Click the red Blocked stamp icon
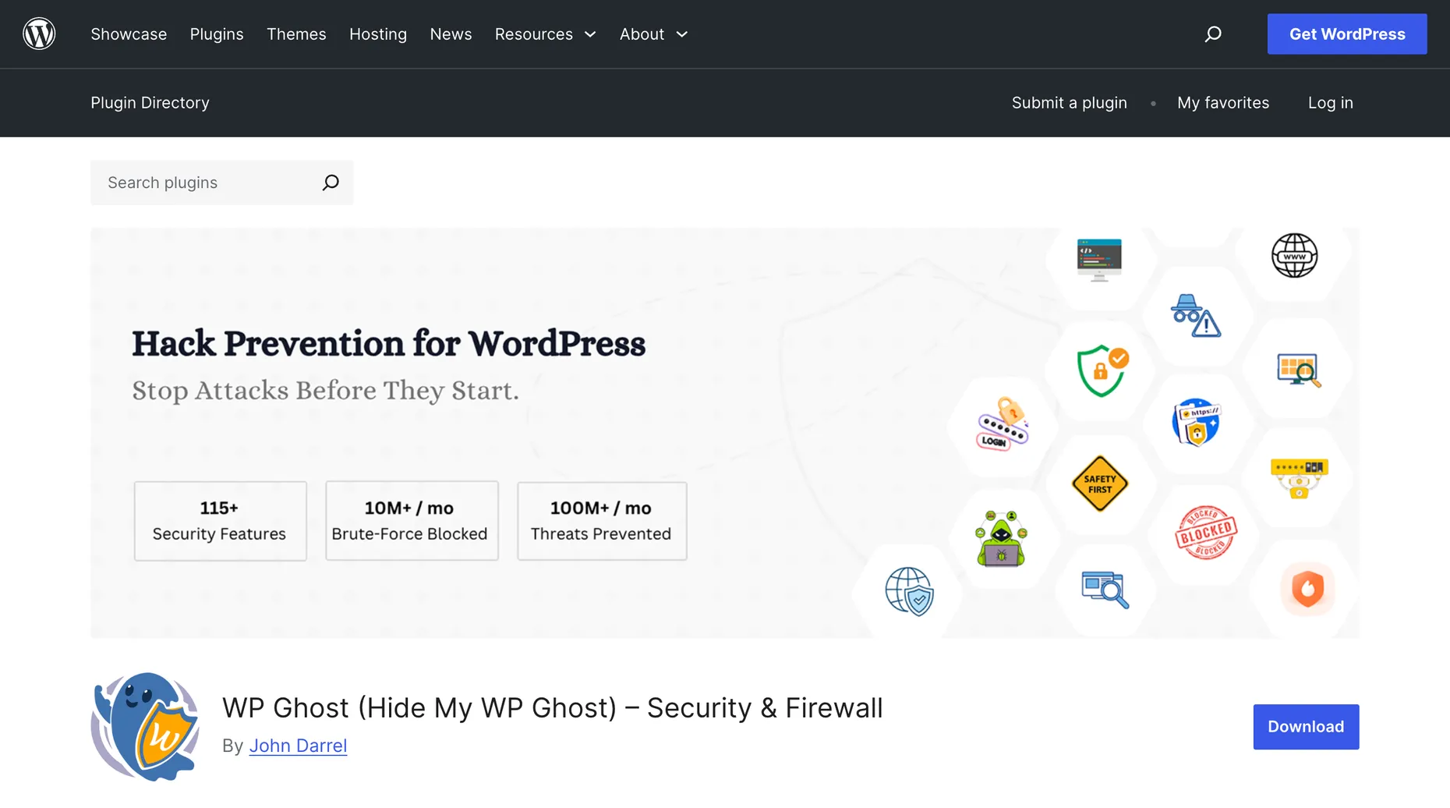This screenshot has height=808, width=1450. click(1205, 533)
